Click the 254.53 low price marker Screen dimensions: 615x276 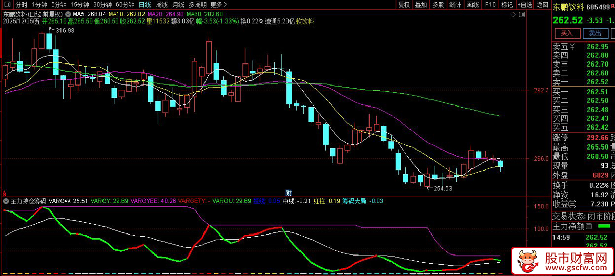[442, 188]
